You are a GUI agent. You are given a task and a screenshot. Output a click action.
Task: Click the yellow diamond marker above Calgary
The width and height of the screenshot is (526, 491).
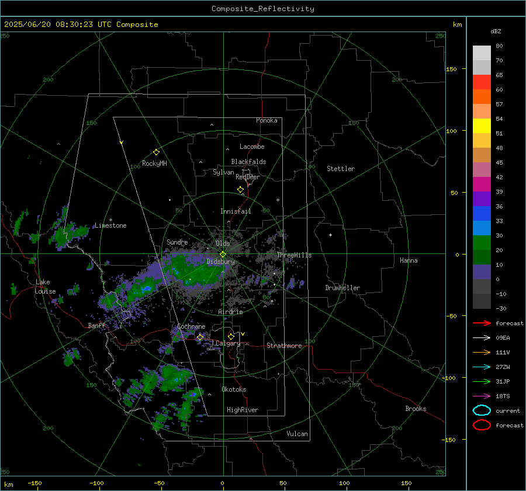coord(231,336)
